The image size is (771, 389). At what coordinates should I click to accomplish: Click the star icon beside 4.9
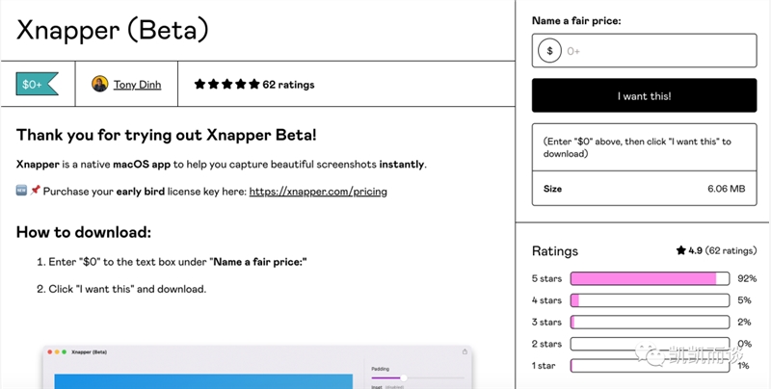point(681,250)
